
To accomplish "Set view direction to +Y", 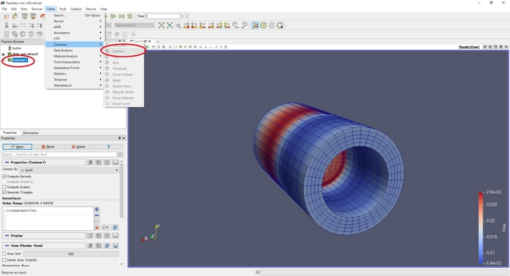I will tap(203, 25).
